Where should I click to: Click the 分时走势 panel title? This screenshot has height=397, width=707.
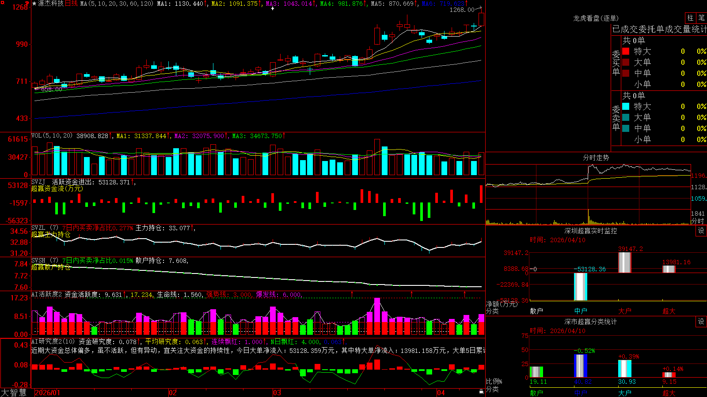click(x=596, y=157)
